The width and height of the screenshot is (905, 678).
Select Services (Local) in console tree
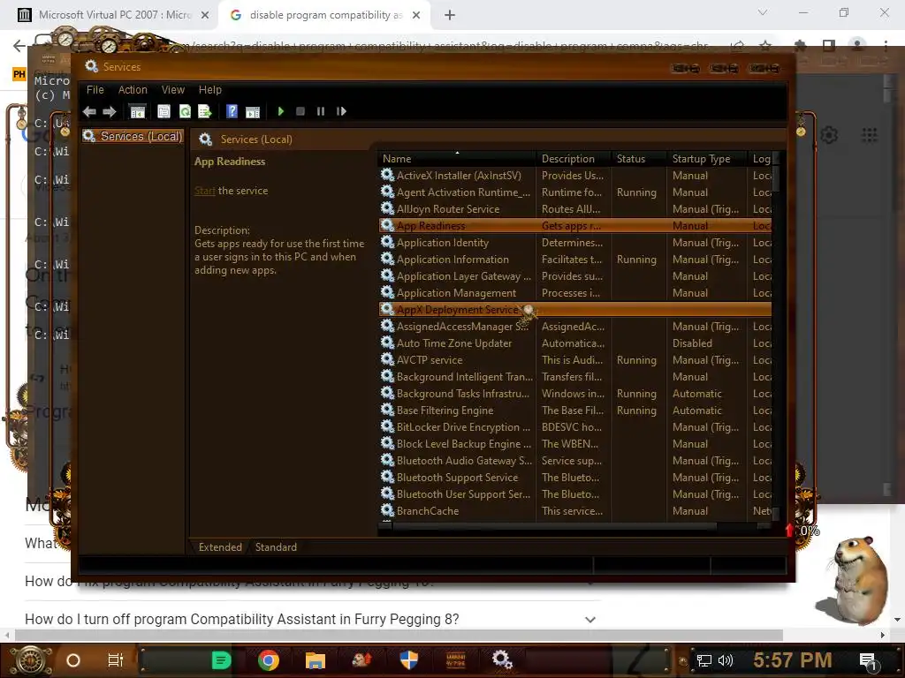click(133, 136)
